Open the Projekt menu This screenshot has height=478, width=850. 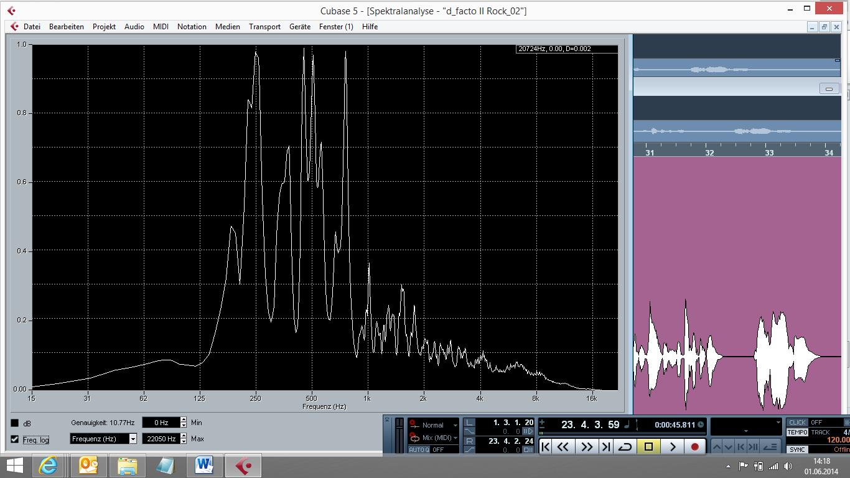(104, 27)
